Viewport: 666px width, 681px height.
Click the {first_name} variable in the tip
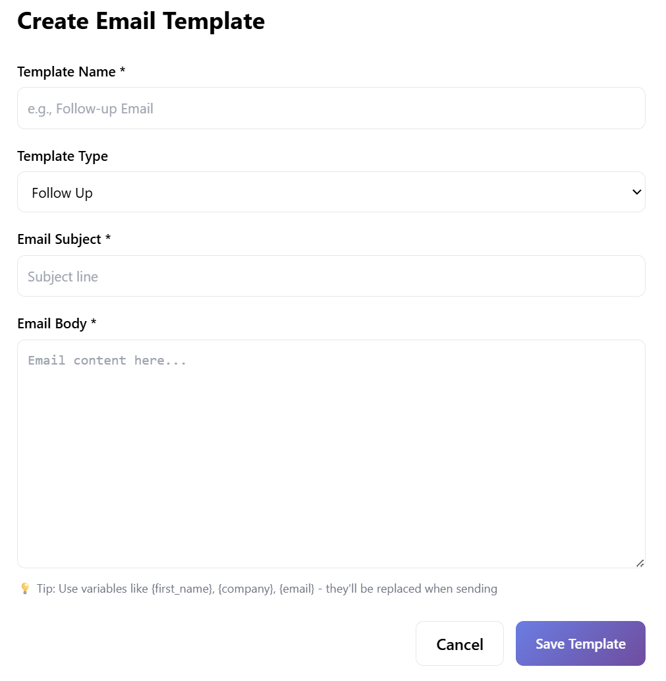182,589
